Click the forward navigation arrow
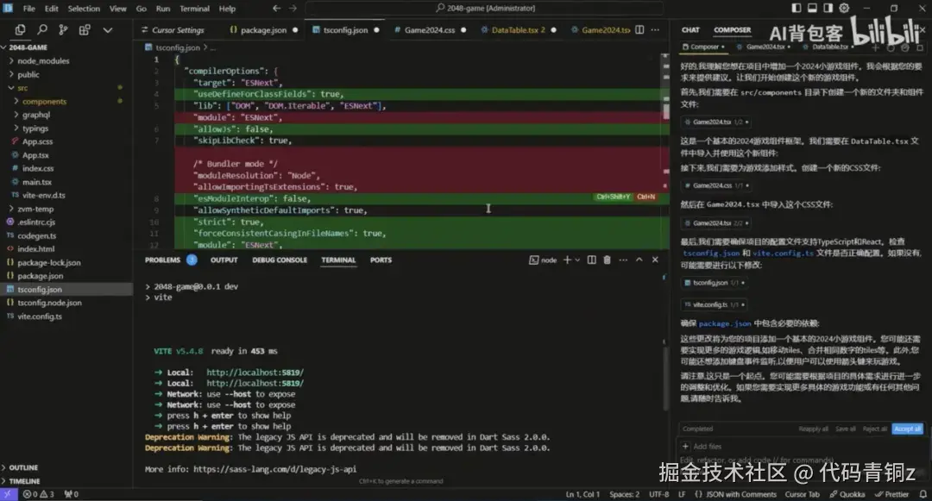932x501 pixels. pyautogui.click(x=293, y=9)
